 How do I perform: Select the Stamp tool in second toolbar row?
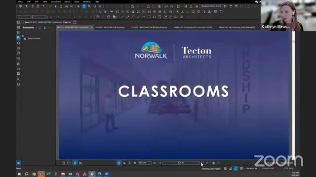click(x=209, y=12)
